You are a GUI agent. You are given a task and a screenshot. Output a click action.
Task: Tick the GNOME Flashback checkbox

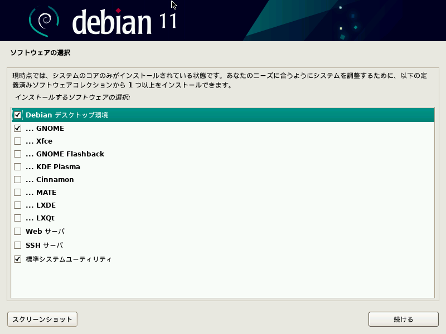(x=18, y=154)
